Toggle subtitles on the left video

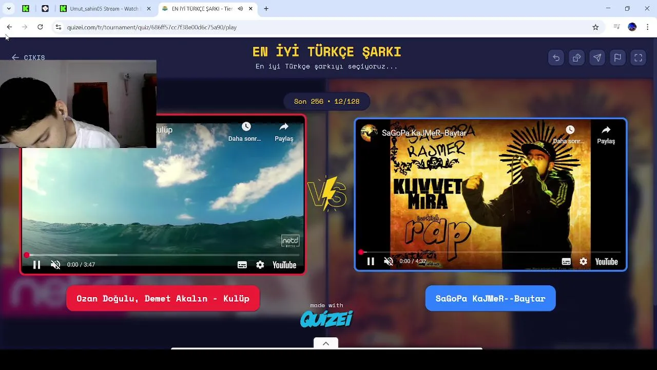coord(242,265)
